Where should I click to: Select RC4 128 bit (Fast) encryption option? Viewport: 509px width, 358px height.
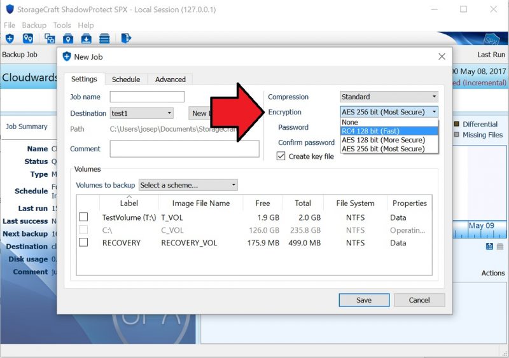click(x=389, y=131)
